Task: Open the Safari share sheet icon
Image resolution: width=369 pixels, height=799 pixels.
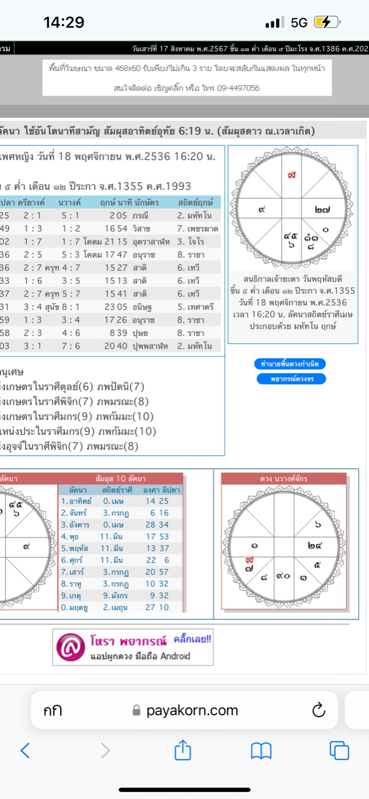Action: 183,749
